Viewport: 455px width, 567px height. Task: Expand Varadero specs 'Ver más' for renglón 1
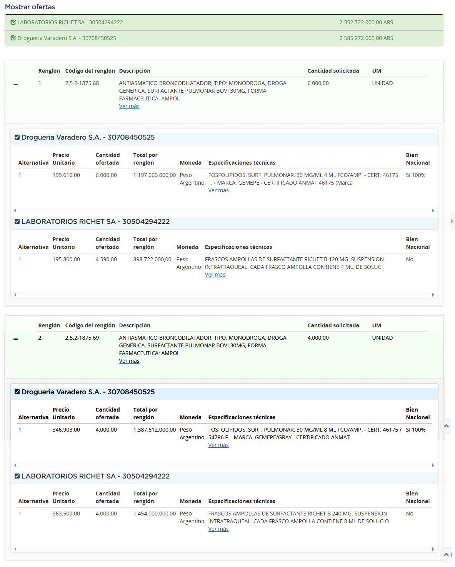coord(218,191)
